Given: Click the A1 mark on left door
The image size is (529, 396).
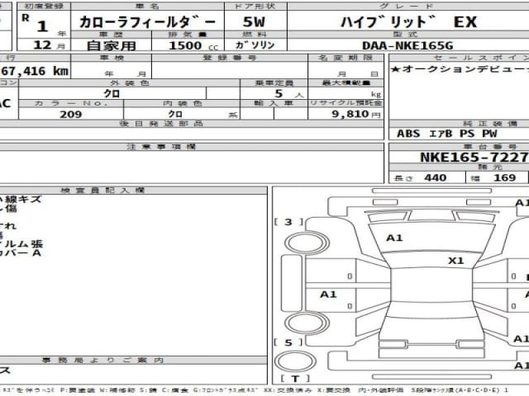Looking at the screenshot, I should pyautogui.click(x=328, y=295).
